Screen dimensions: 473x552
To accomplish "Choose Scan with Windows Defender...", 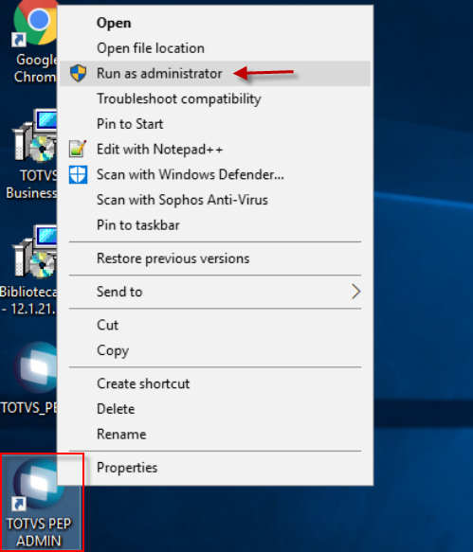I will click(x=215, y=174).
